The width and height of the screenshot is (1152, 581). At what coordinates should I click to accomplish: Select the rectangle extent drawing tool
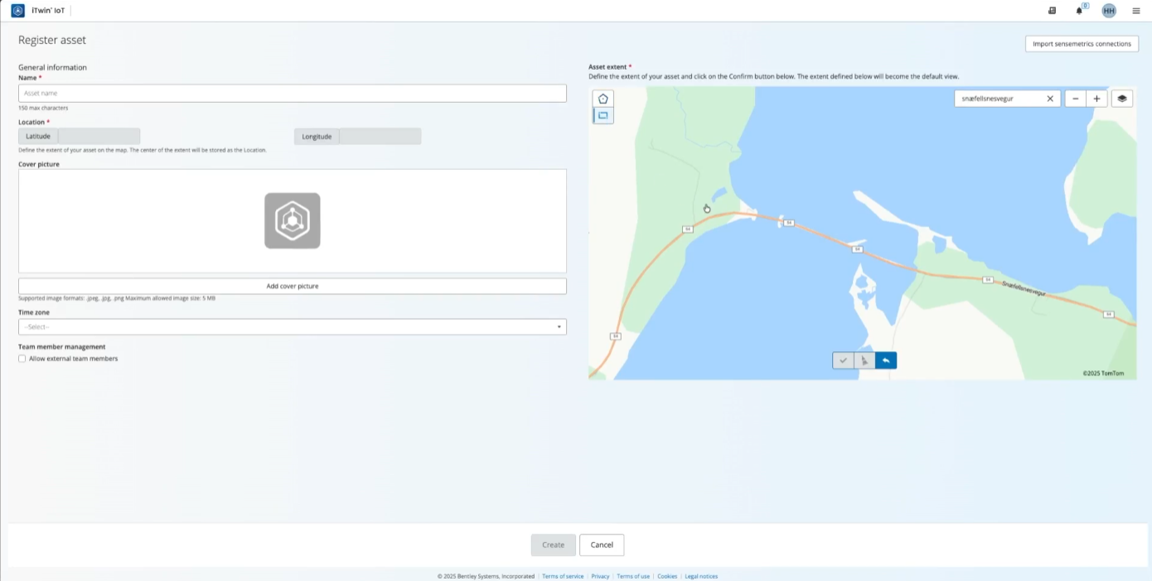click(x=603, y=116)
